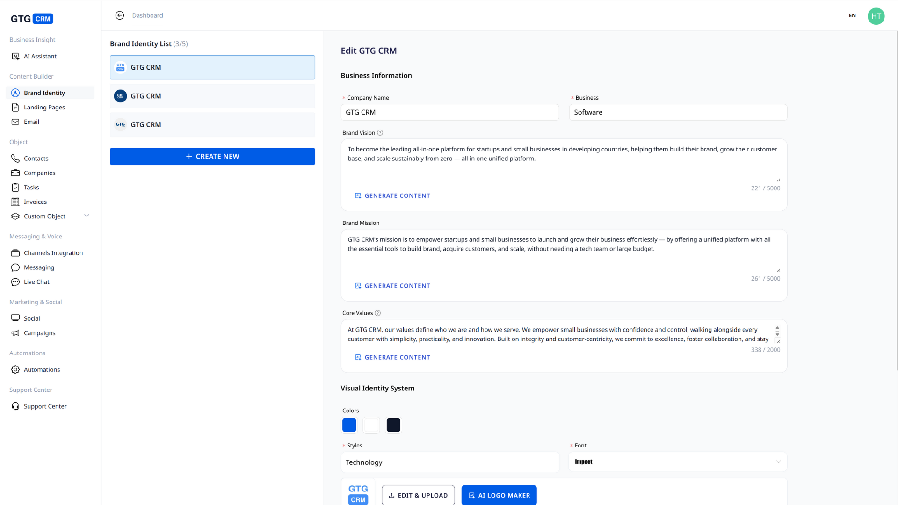Click the Core Values info icon
Screen dimensions: 898x505
[x=377, y=313]
